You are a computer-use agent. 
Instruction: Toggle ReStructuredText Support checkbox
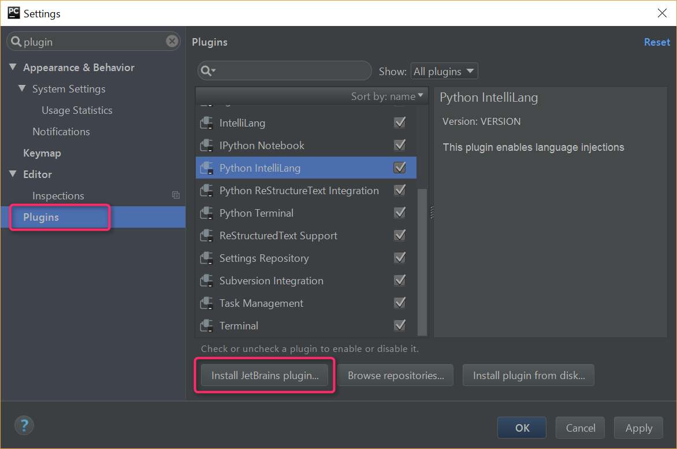pyautogui.click(x=400, y=235)
